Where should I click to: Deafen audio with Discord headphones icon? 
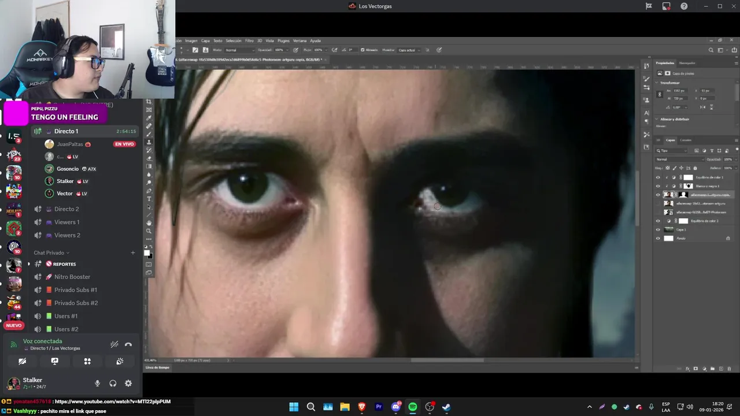pos(113,383)
